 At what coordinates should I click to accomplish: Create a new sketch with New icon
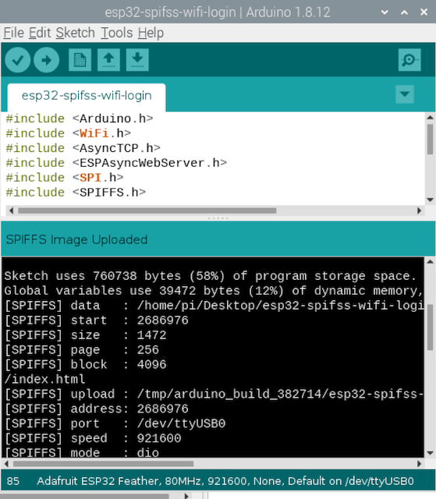[x=80, y=60]
